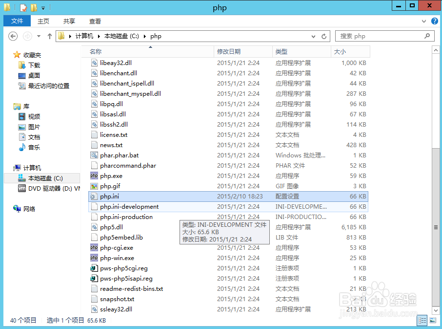Expand the breadcrumb arrow after 本地磁盘 (C:)
442x329 pixels.
(x=145, y=36)
